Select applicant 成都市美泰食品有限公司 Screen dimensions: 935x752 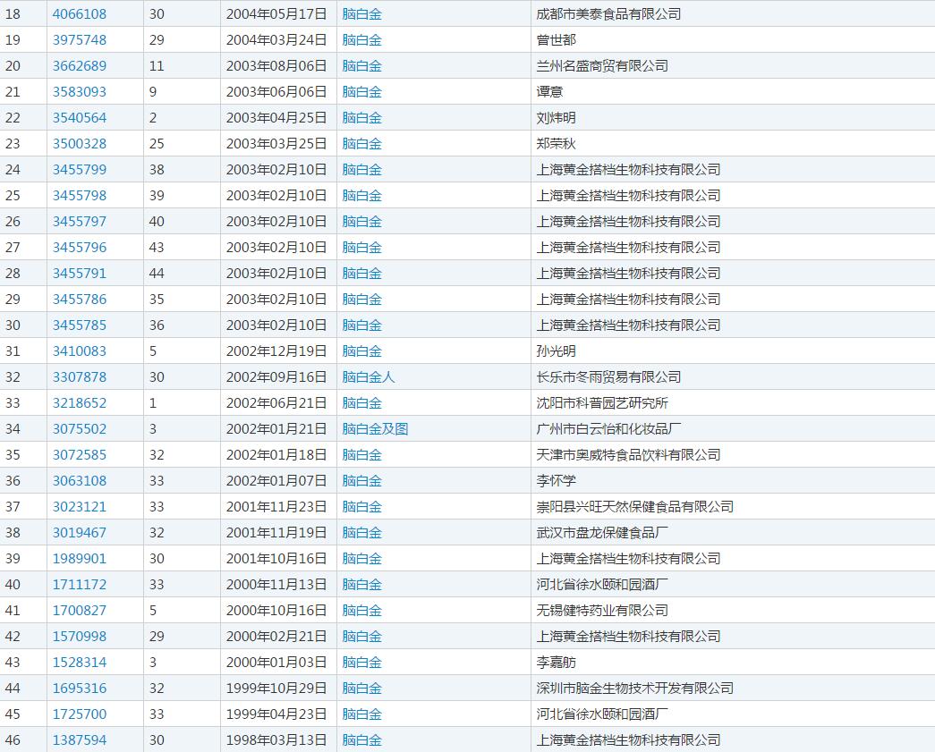coord(608,13)
